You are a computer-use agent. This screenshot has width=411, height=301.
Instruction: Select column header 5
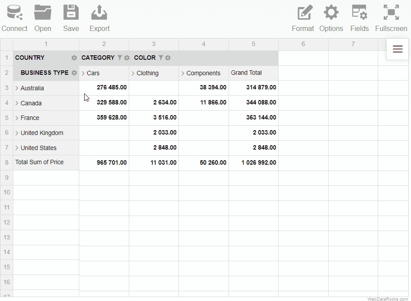click(253, 44)
